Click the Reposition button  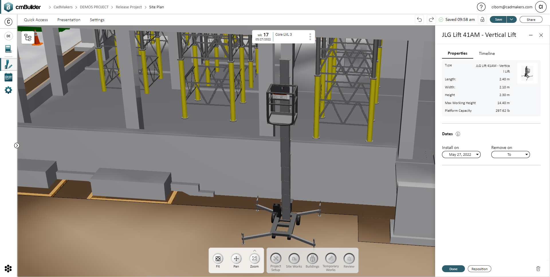pyautogui.click(x=479, y=269)
